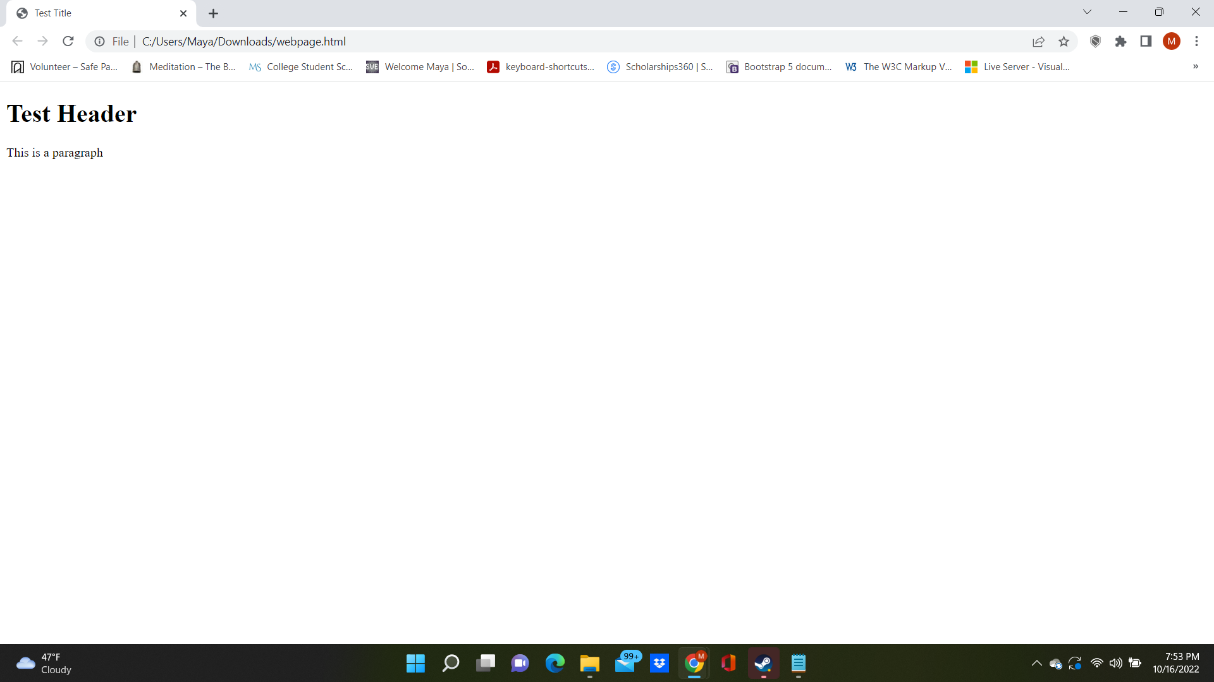Viewport: 1214px width, 682px height.
Task: Bookmark this page with the star icon
Action: click(x=1064, y=41)
